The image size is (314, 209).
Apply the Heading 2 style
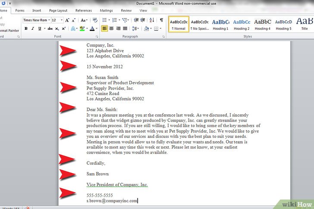click(242, 25)
